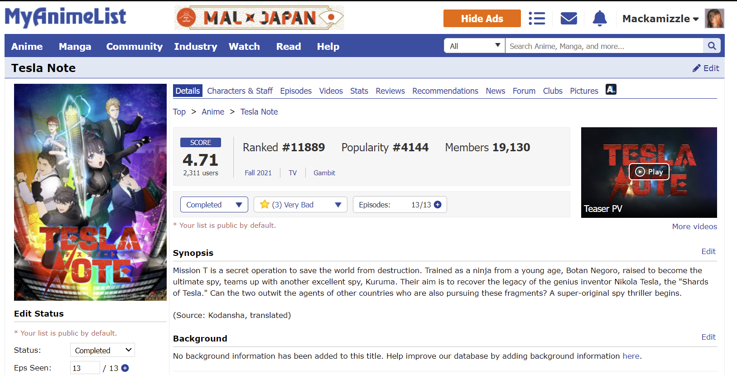Open the notifications bell icon
Screen dimensions: 737x375
[x=600, y=19]
